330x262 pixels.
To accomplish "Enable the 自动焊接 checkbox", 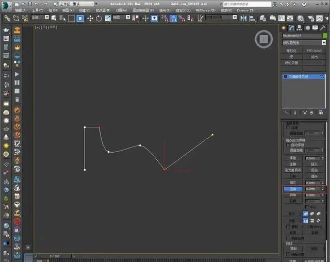I will [x=288, y=145].
